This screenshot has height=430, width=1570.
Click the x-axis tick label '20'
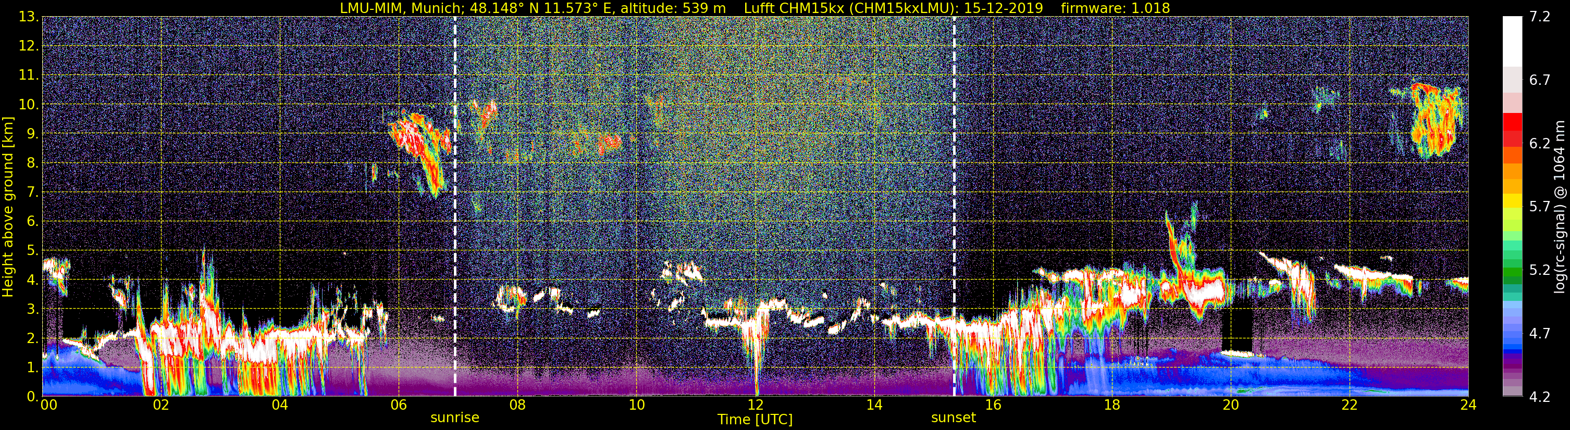tap(1231, 404)
